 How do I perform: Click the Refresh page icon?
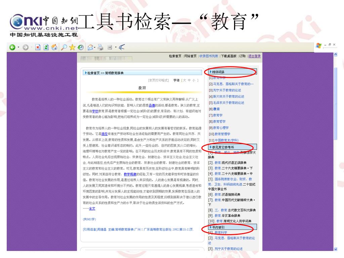tap(46, 47)
